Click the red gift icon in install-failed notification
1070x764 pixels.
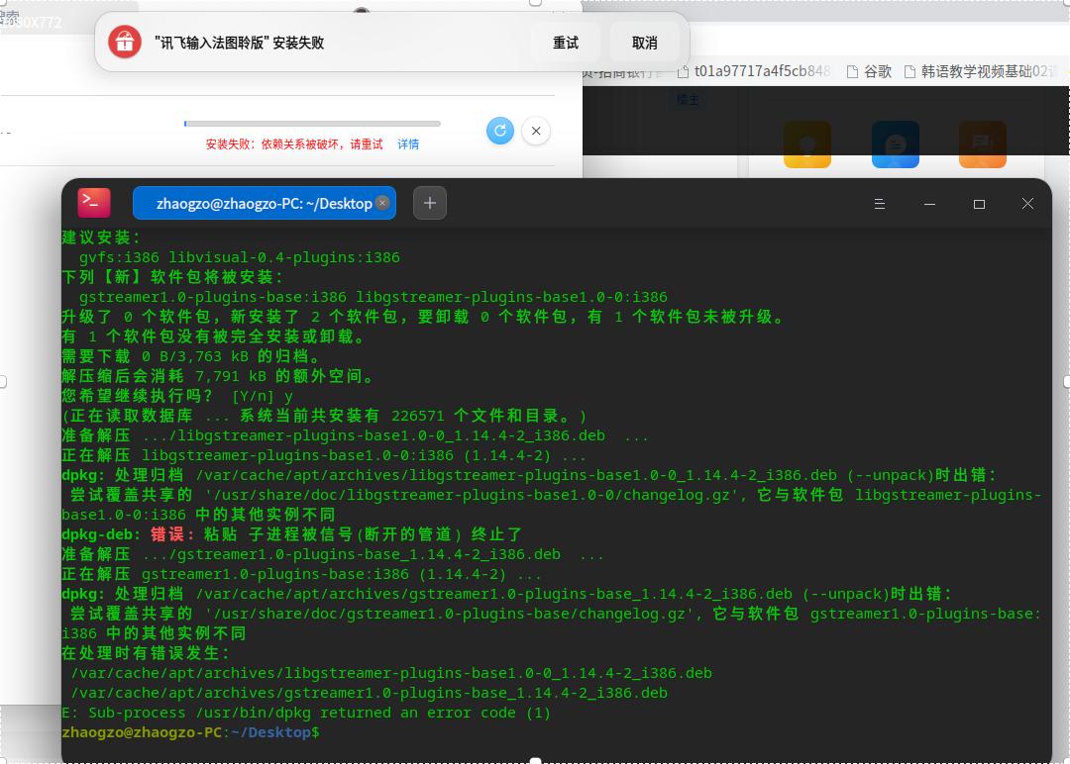124,43
